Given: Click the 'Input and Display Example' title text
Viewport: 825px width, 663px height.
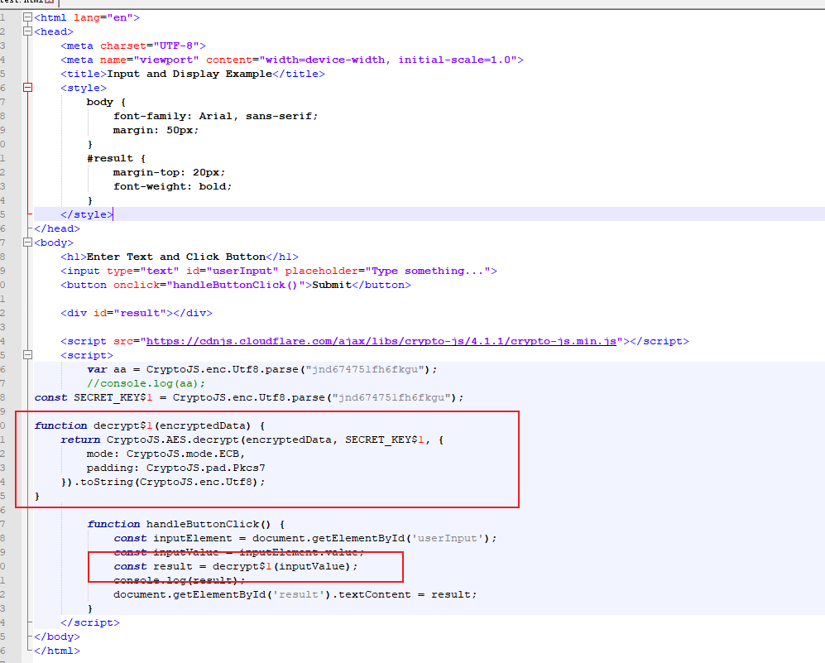Looking at the screenshot, I should (189, 74).
